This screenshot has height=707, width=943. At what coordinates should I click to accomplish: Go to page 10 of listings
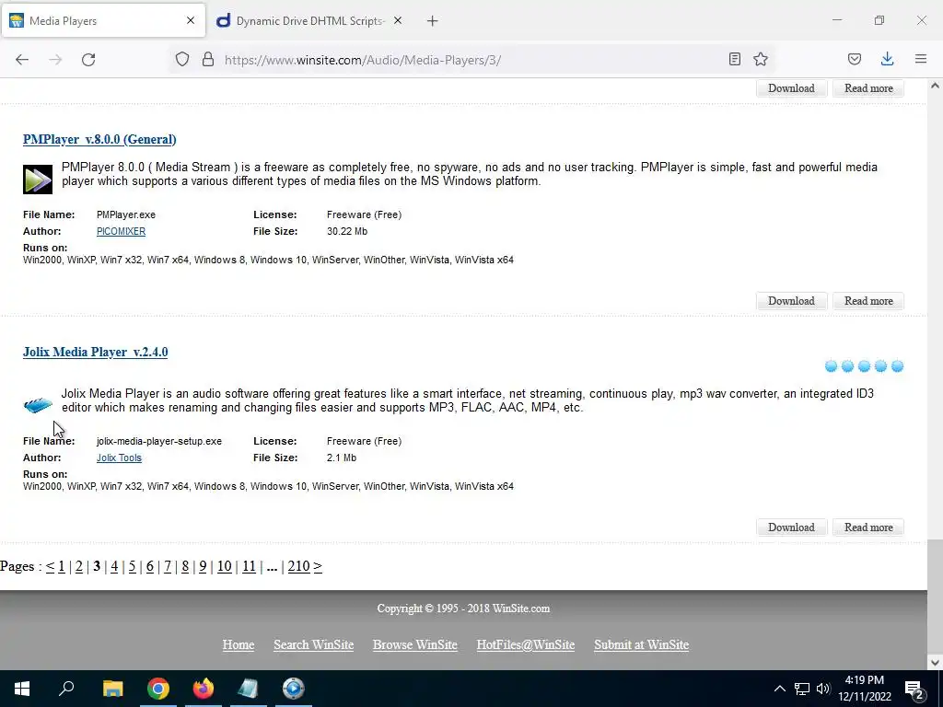click(x=225, y=567)
